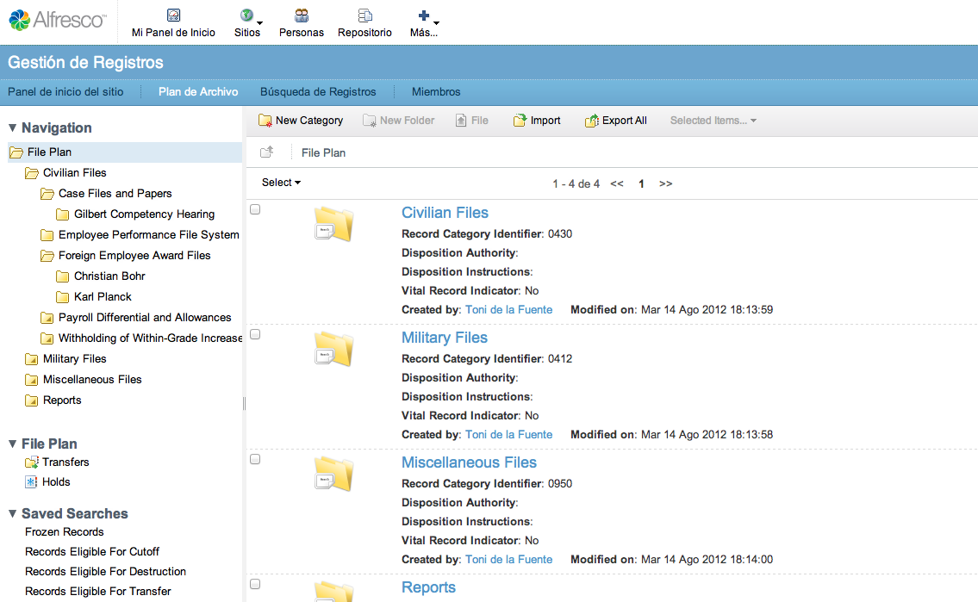This screenshot has width=978, height=602.
Task: Open Mi Panel de Inicio dashboard icon
Action: point(173,15)
